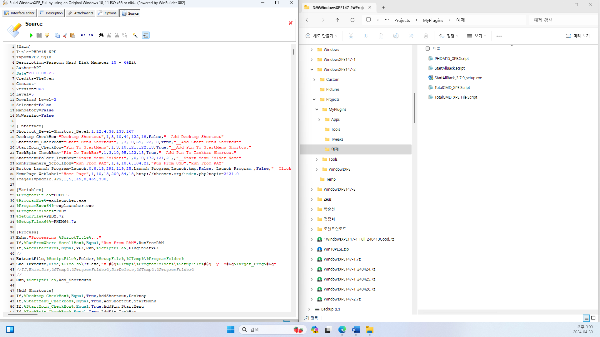Click the light bulb hint icon

pos(47,35)
